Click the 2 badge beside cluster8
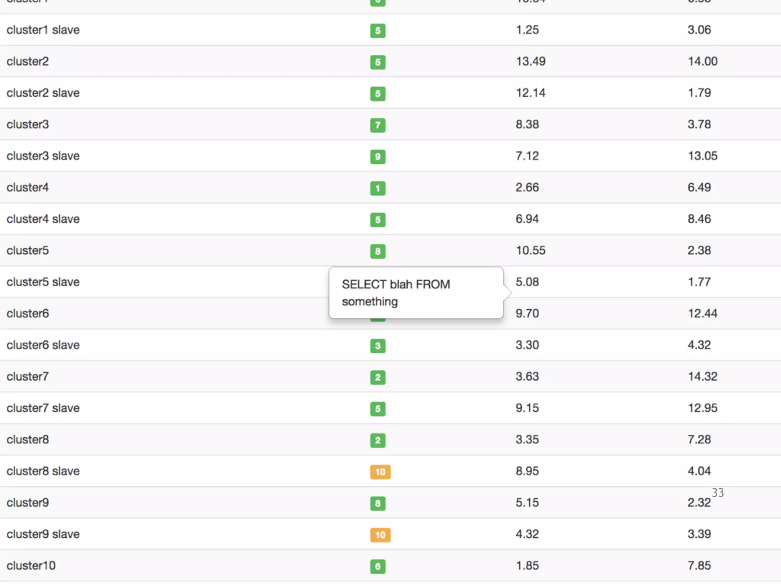The image size is (781, 586). (x=378, y=440)
